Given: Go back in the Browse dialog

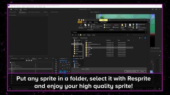Looking at the screenshot, I should coord(73,35).
